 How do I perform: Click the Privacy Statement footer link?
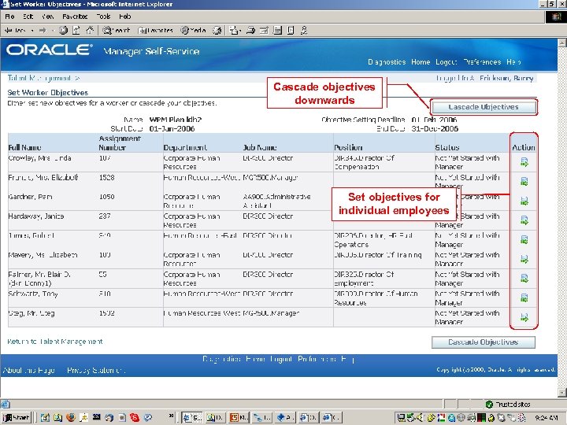tap(96, 370)
